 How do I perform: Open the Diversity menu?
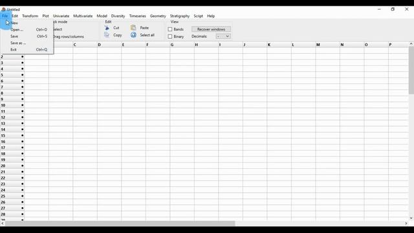click(118, 16)
